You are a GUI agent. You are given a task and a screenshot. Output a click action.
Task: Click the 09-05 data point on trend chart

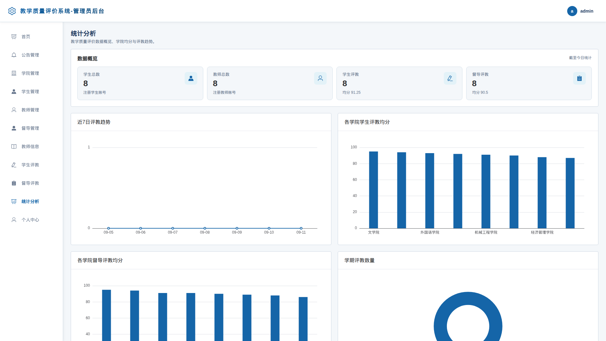coord(109,228)
